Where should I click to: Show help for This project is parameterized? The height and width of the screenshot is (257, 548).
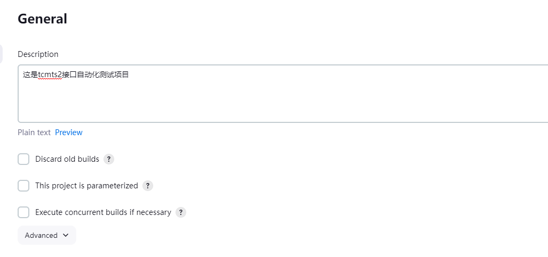pyautogui.click(x=148, y=186)
